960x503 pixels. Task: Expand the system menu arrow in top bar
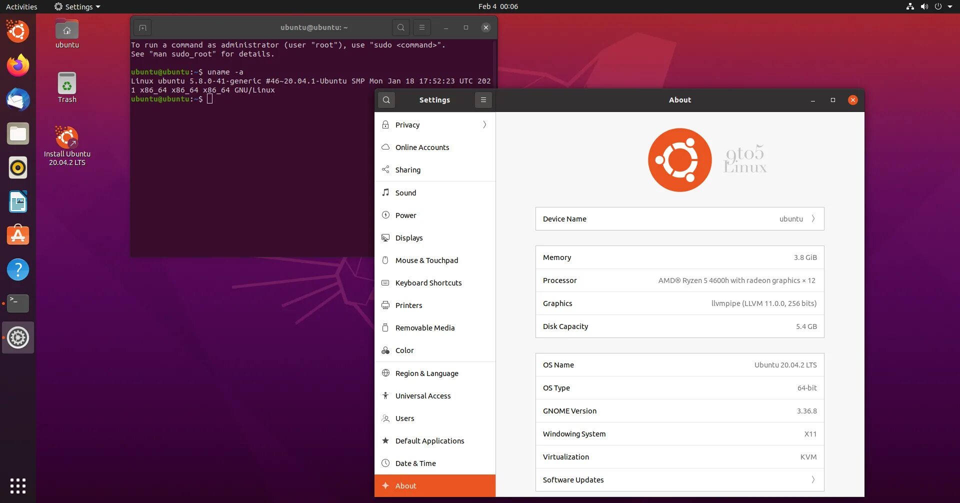(950, 6)
